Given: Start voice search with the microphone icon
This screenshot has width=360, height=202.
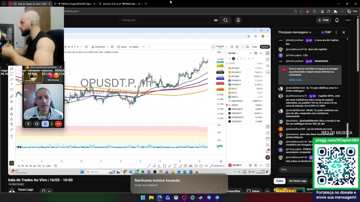Looking at the screenshot, I should coord(238,20).
